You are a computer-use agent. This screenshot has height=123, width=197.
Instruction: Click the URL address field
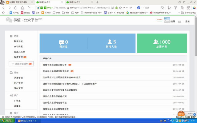(78, 8)
